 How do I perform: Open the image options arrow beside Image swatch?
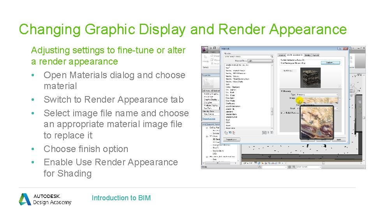click(340, 98)
